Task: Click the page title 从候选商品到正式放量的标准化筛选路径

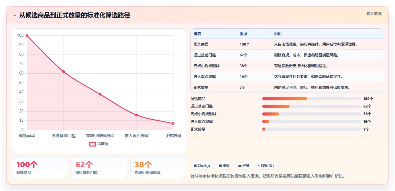Action: click(75, 15)
